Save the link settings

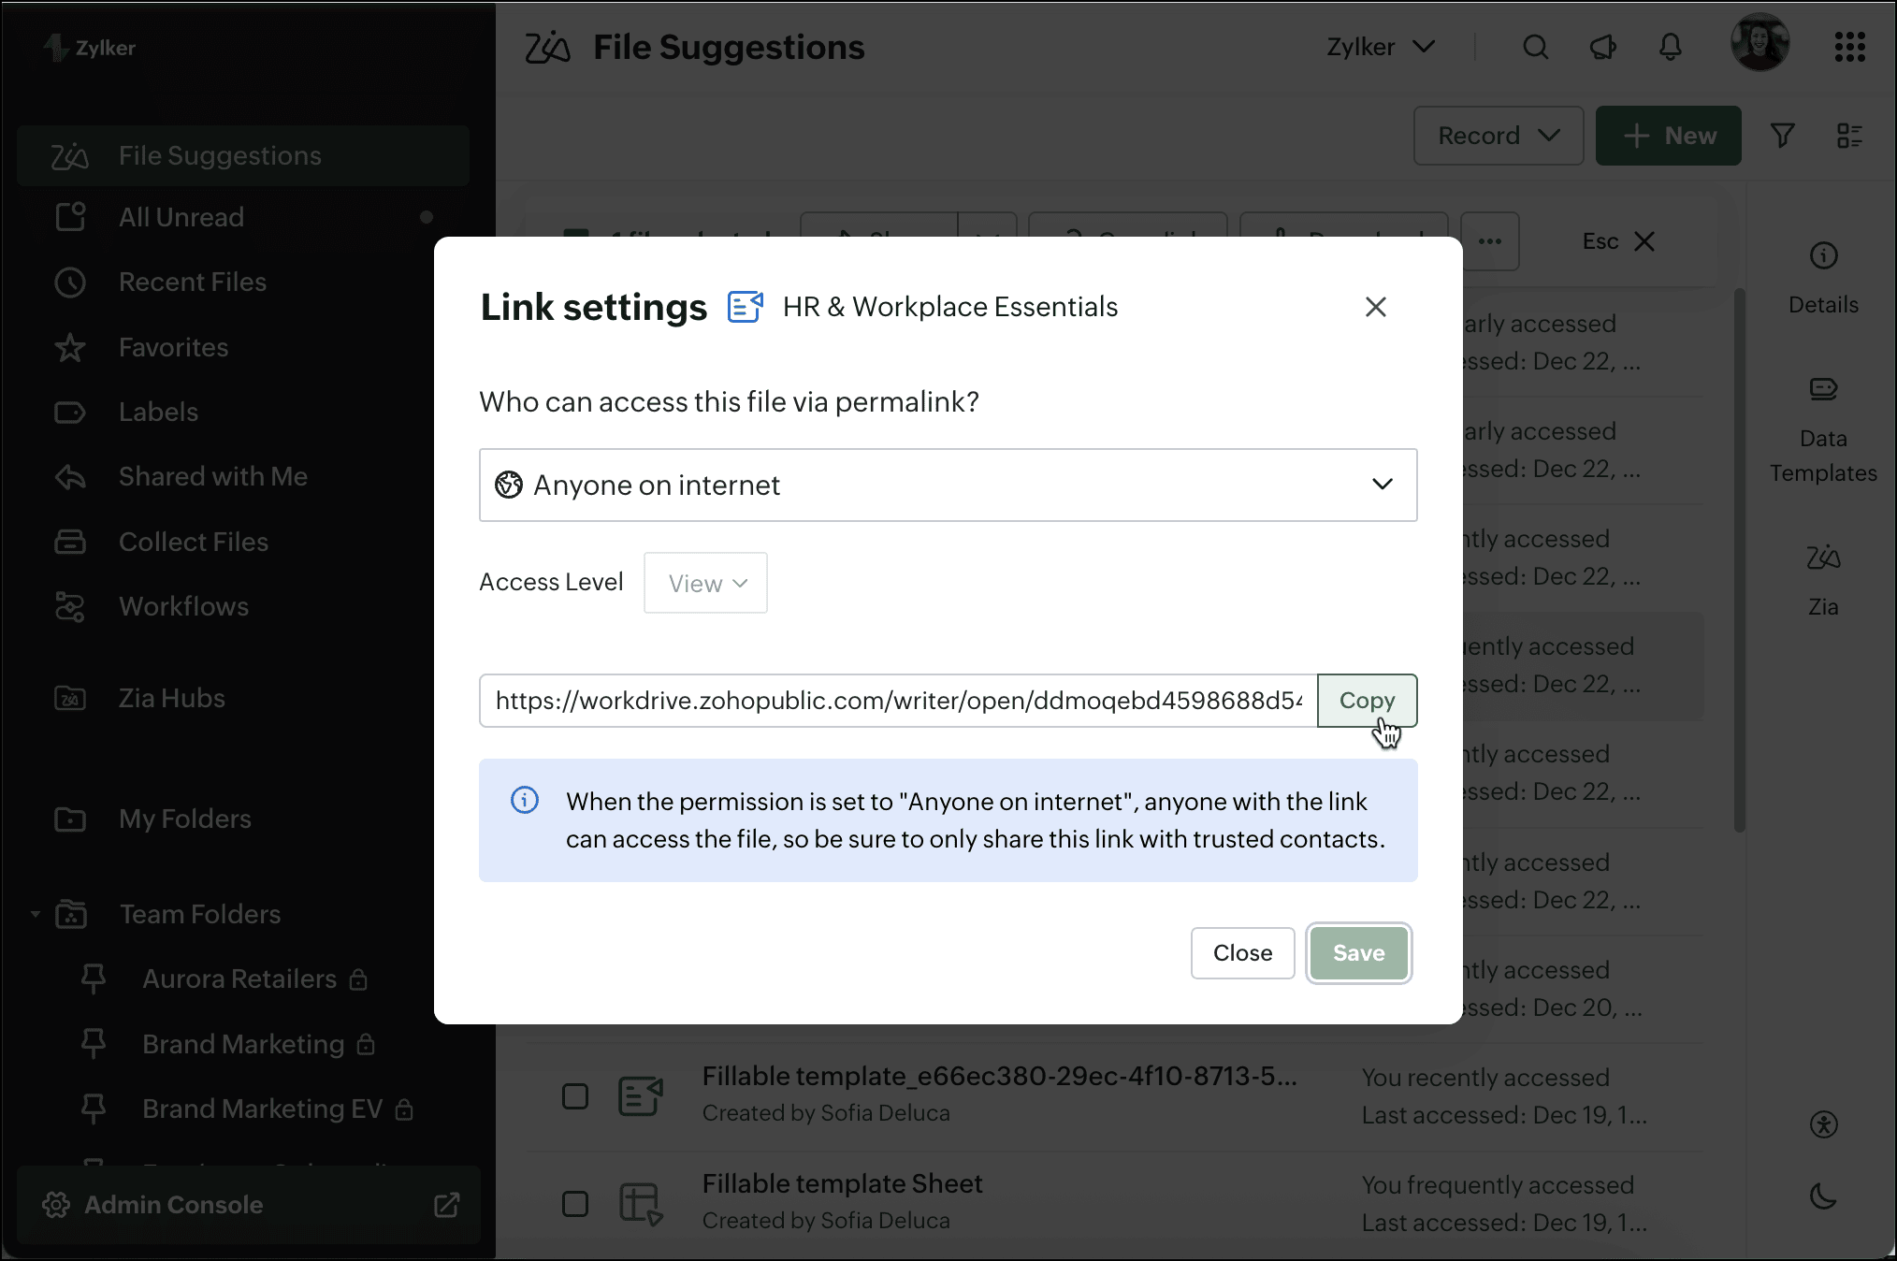point(1358,953)
